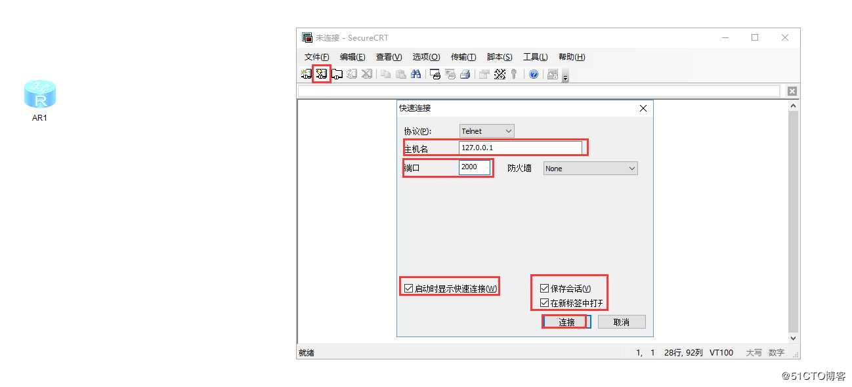Viewport: 852px width, 387px height.
Task: Click the AR1 router icon
Action: click(x=40, y=94)
